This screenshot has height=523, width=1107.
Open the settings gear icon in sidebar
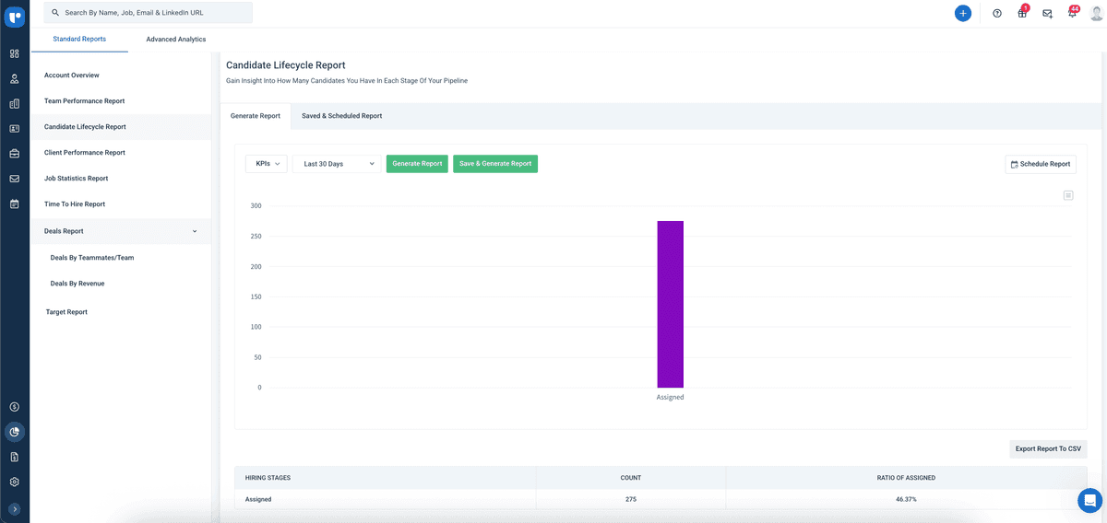15,482
